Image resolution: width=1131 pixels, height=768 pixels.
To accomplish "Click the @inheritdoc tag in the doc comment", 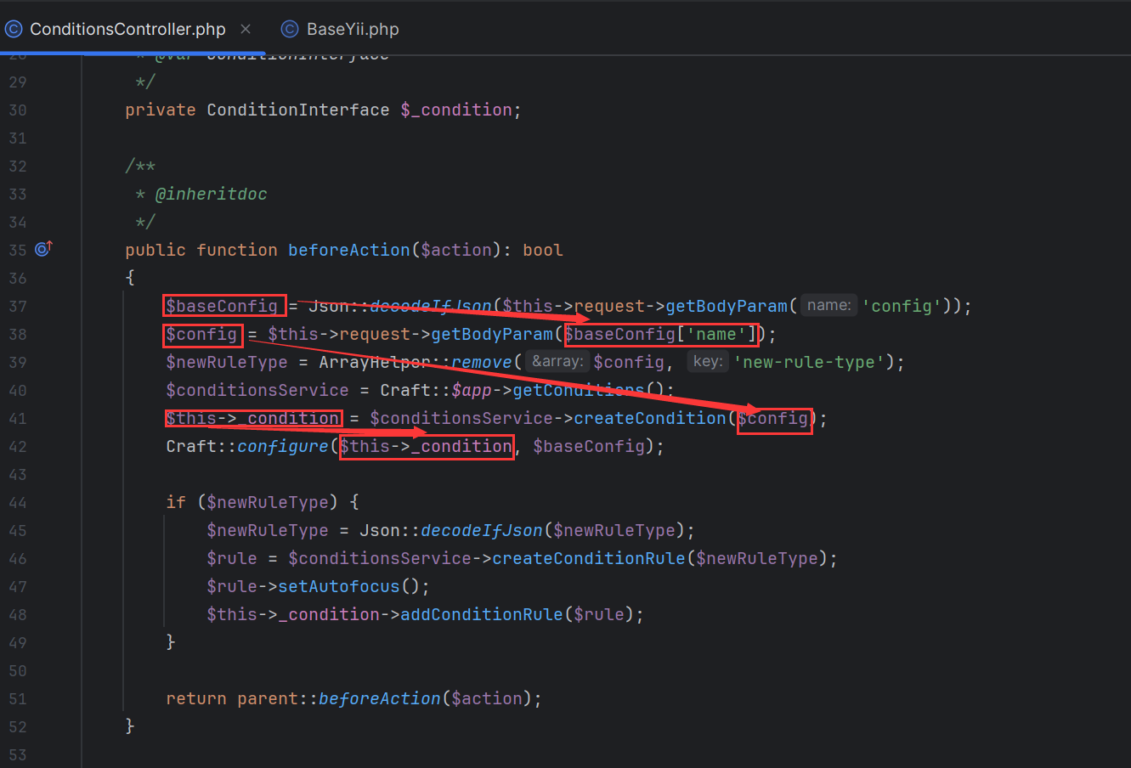I will coord(212,194).
